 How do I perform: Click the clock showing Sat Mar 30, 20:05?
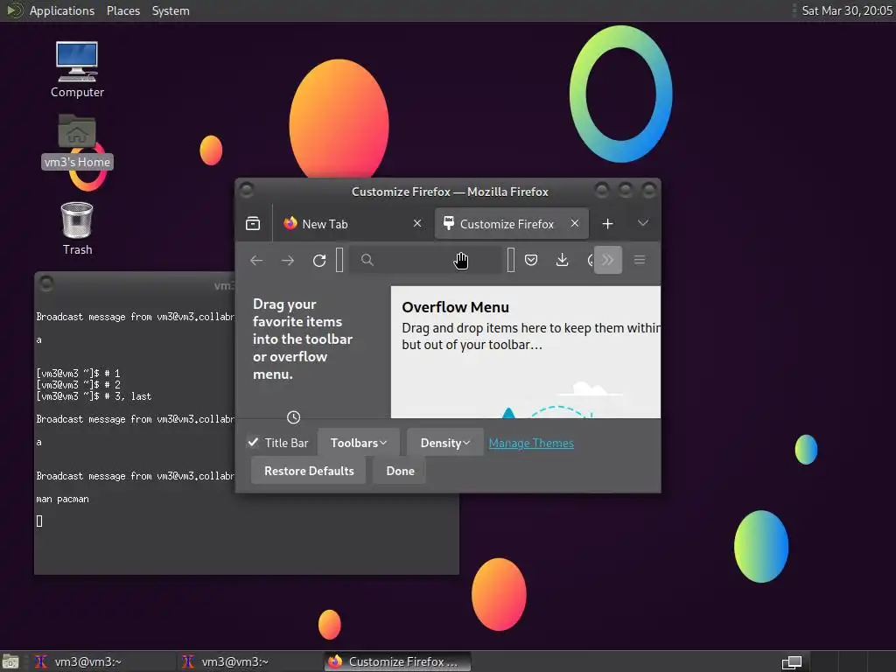847,10
